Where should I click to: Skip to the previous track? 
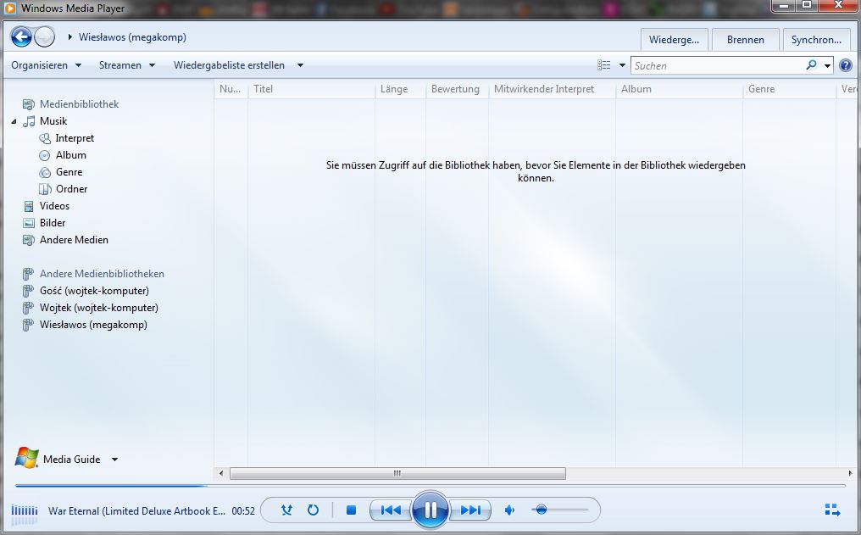coord(391,510)
